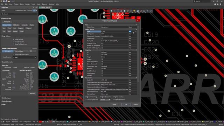The image size is (224, 126).
Task: Toggle Clear Existing checkbox
Action: click(114, 97)
